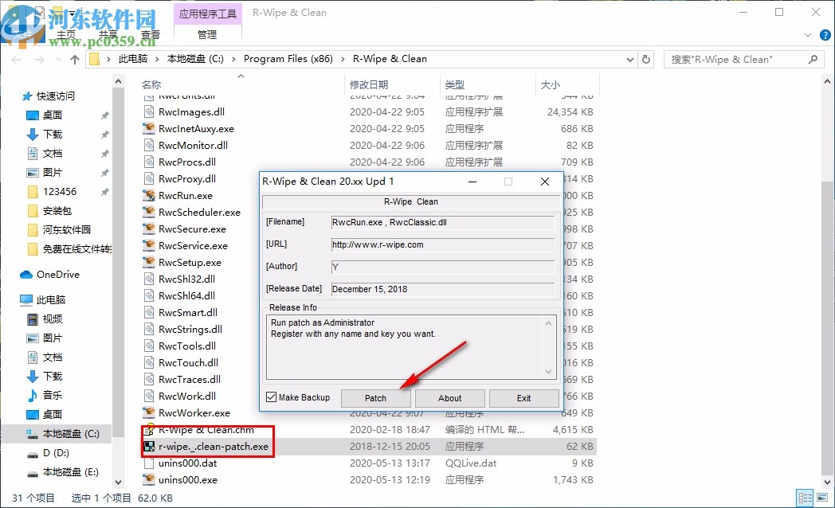
Task: Select RwcService.exe application icon
Action: (x=149, y=245)
